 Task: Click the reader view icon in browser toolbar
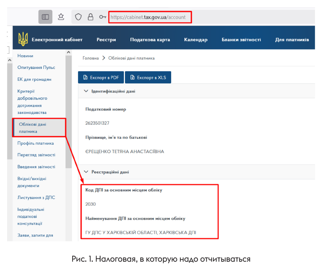point(45,17)
